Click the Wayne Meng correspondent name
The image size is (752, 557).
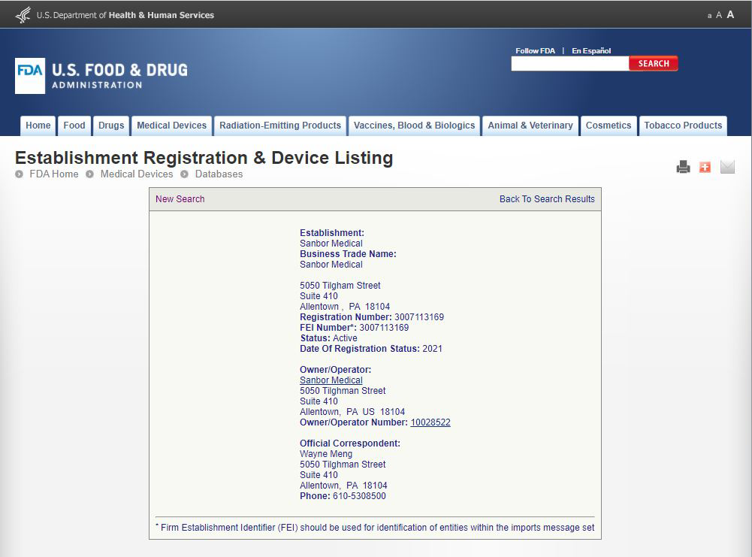tap(326, 454)
